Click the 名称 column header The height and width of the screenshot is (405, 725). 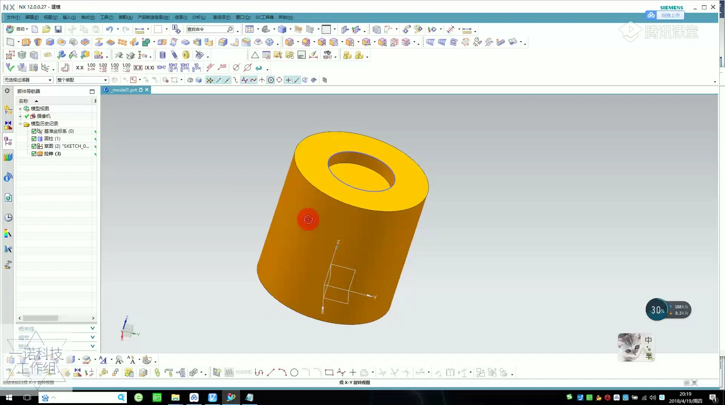23,101
